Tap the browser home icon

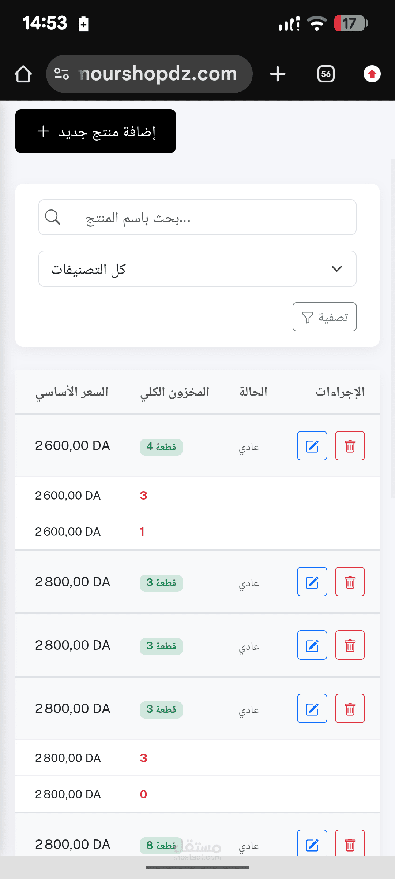point(23,74)
